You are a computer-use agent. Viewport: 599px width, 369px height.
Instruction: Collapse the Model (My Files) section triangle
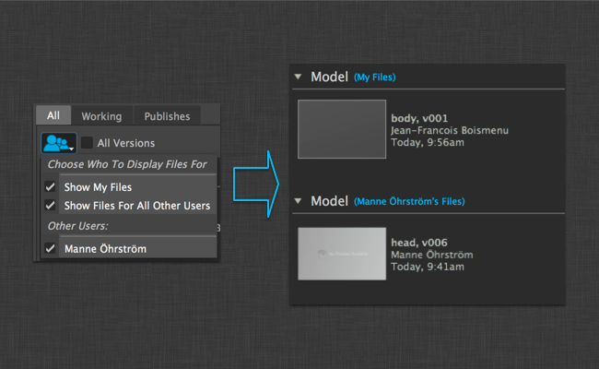(299, 77)
